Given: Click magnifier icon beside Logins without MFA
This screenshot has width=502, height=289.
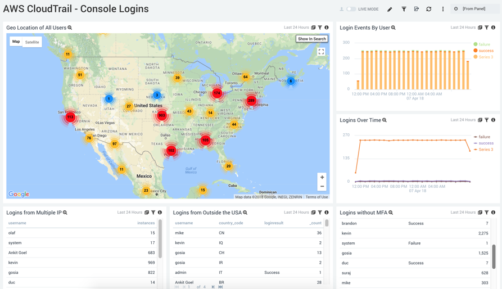Looking at the screenshot, I should [x=391, y=213].
